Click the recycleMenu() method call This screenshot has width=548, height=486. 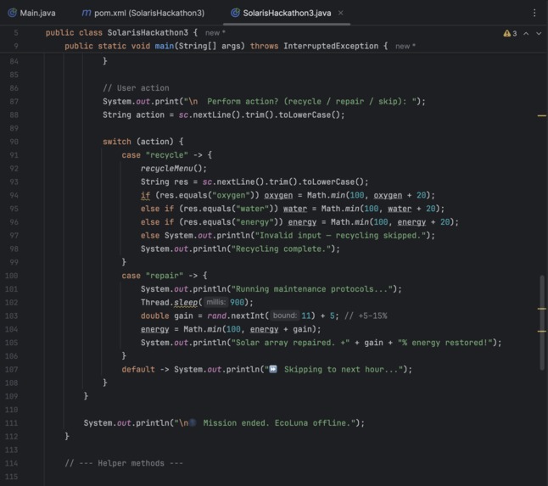click(x=174, y=169)
